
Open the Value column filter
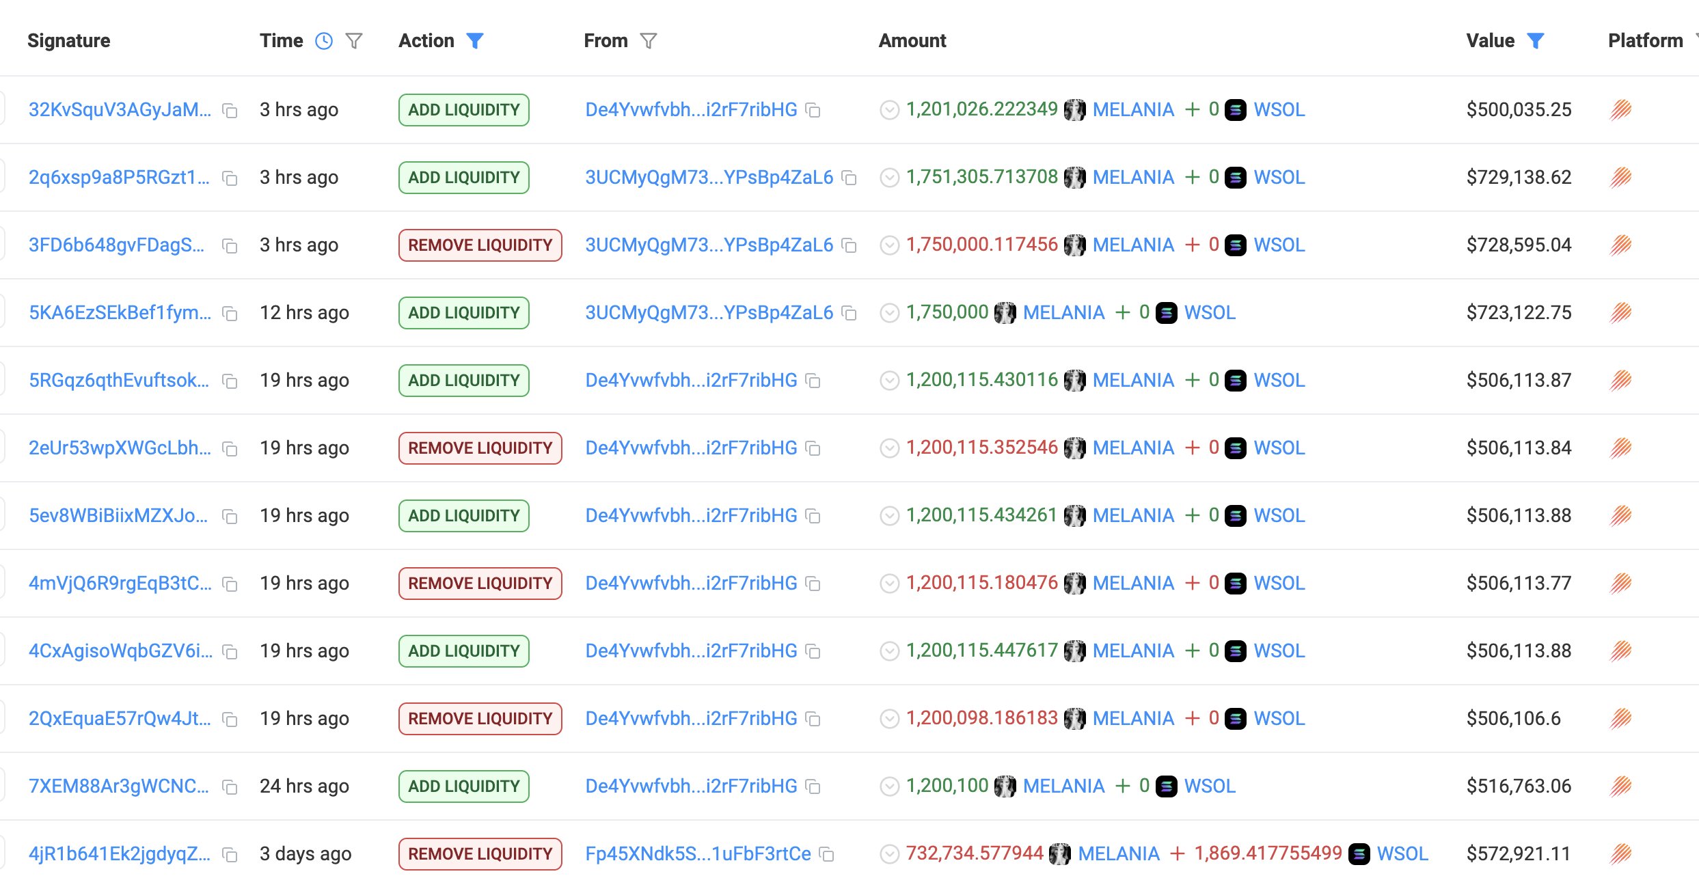coord(1536,41)
